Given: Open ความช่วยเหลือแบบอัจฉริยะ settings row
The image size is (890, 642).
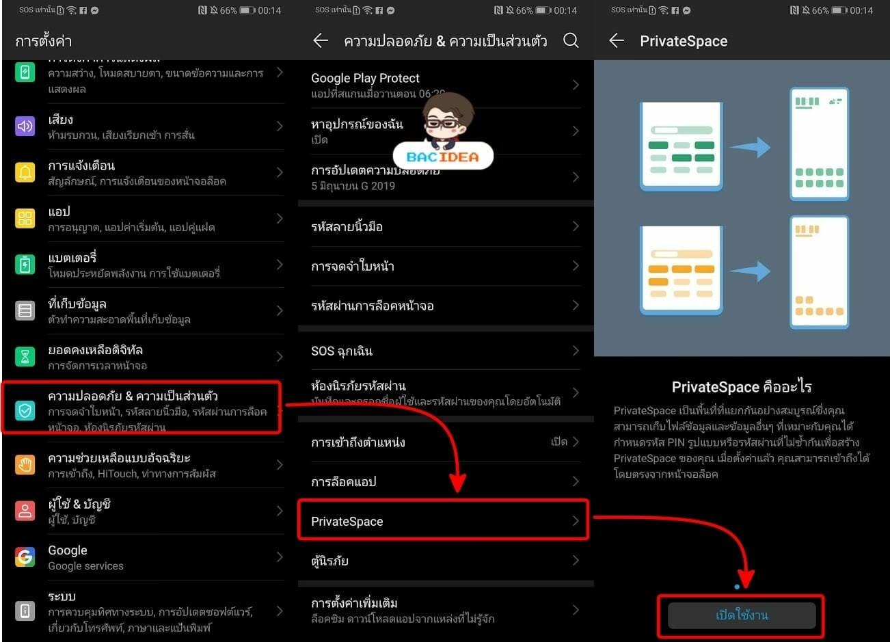Looking at the screenshot, I should click(x=149, y=465).
